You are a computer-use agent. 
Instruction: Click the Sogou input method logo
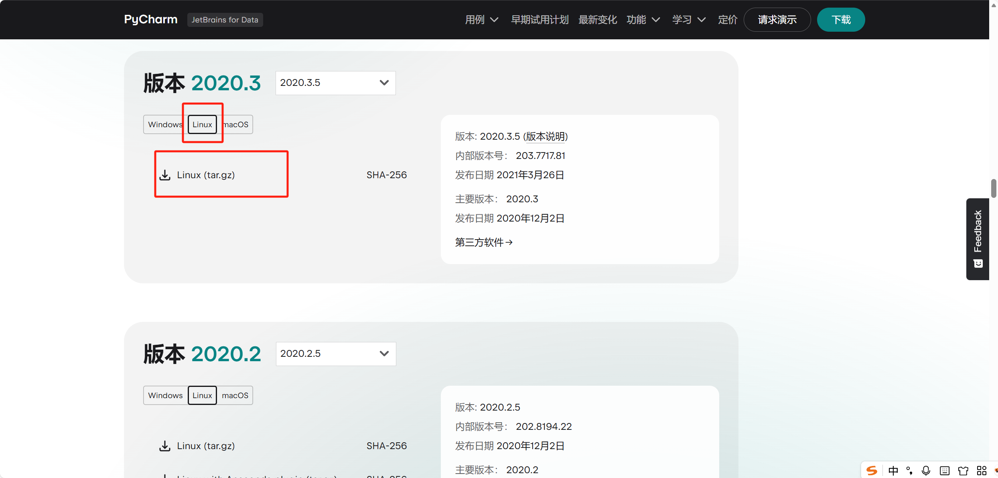pos(872,470)
